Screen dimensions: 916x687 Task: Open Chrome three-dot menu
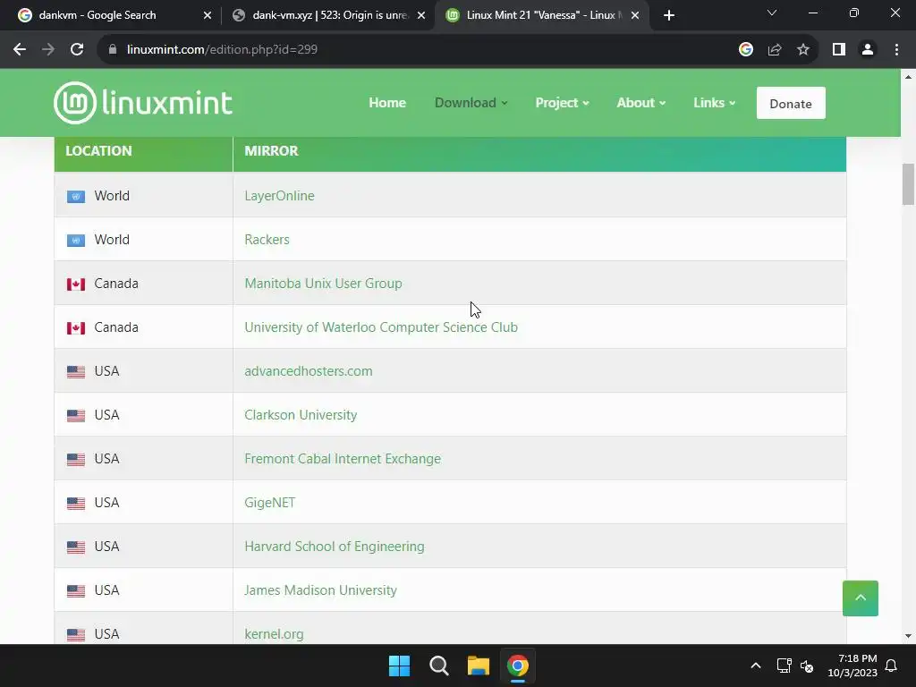(896, 50)
